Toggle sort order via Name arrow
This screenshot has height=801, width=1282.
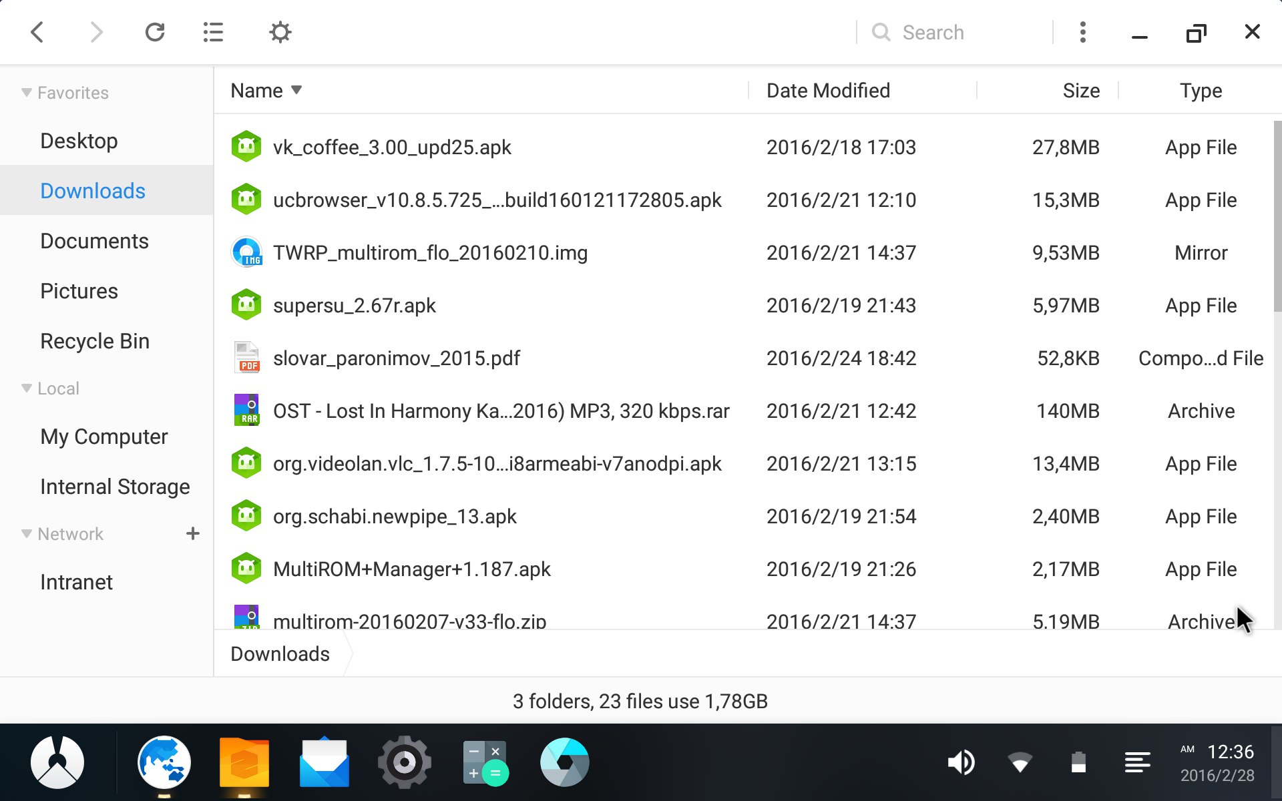(296, 90)
